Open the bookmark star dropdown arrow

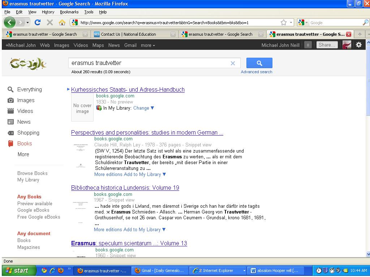pyautogui.click(x=291, y=23)
